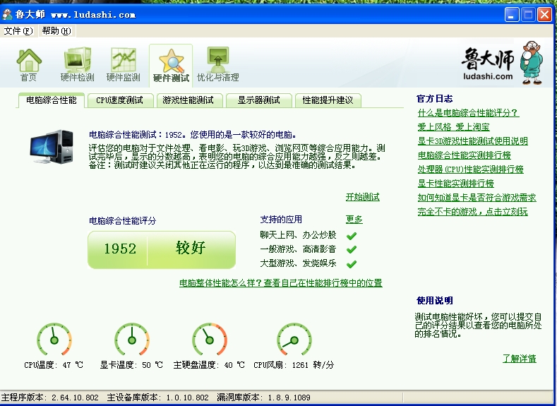Maximize the 鲁大师 window
The height and width of the screenshot is (406, 557).
tap(528, 15)
